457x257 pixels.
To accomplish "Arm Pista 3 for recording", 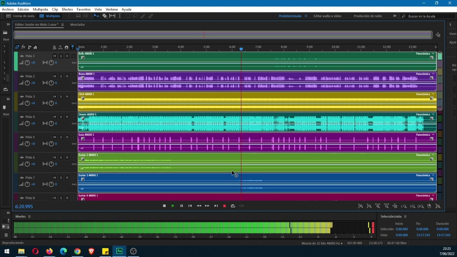I will click(67, 97).
